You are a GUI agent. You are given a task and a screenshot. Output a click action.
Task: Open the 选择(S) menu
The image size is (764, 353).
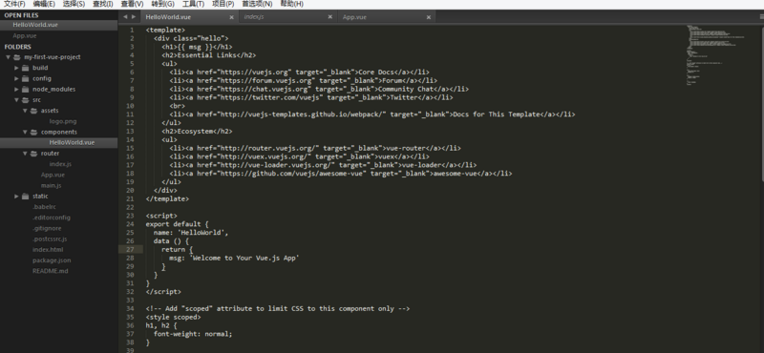(x=74, y=4)
